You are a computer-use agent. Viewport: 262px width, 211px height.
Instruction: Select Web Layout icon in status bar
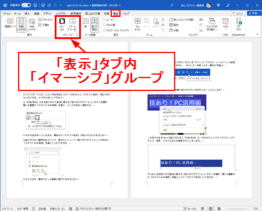pos(219,209)
